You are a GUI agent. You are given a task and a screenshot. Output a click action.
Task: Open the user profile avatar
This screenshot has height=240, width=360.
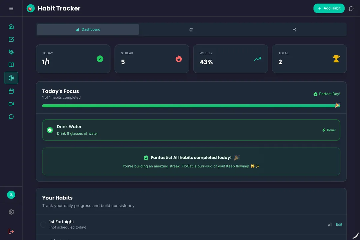[x=11, y=195]
